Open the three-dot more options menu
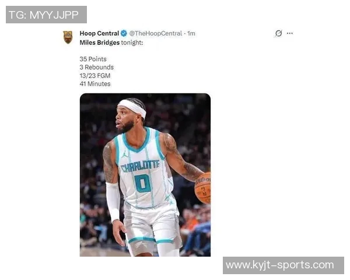Image resolution: width=350 pixels, height=280 pixels. [x=290, y=33]
